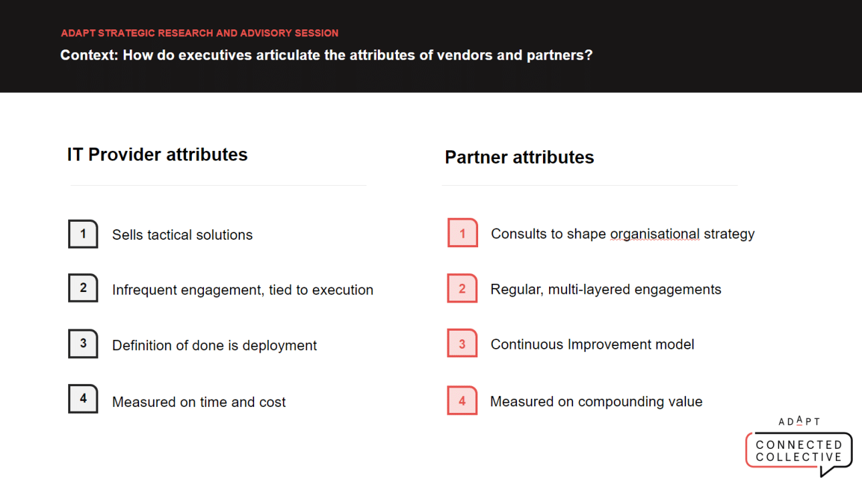
Task: Select the red number 2 badge
Action: tap(462, 289)
